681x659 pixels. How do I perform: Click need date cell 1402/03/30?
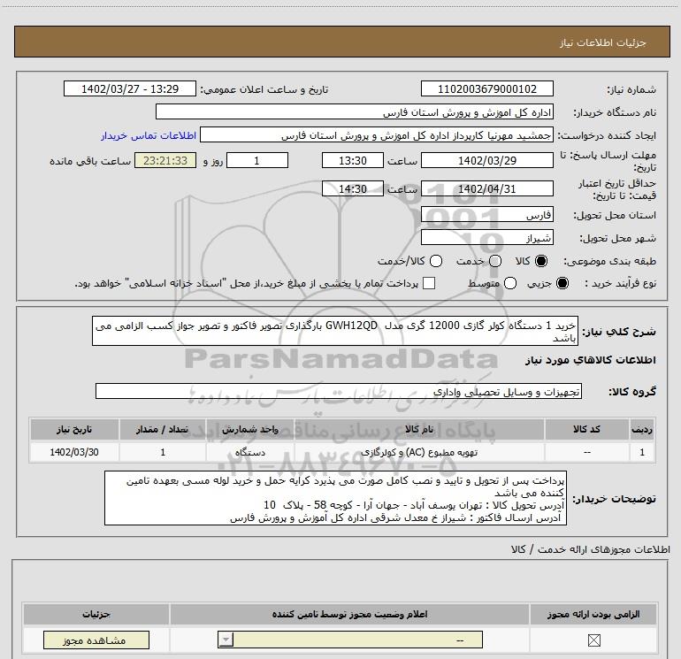(x=74, y=452)
